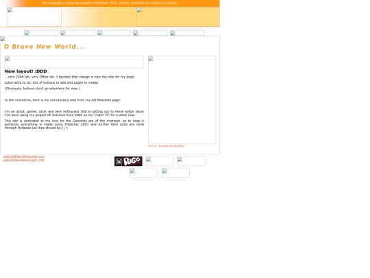Open the artist credit link under the picture

[x=166, y=146]
